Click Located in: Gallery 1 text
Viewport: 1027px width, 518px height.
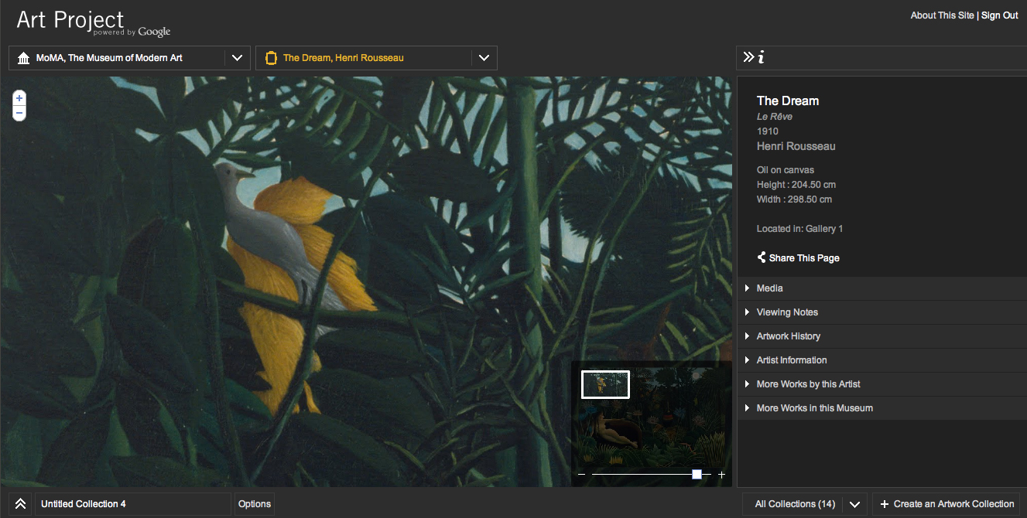pos(800,229)
